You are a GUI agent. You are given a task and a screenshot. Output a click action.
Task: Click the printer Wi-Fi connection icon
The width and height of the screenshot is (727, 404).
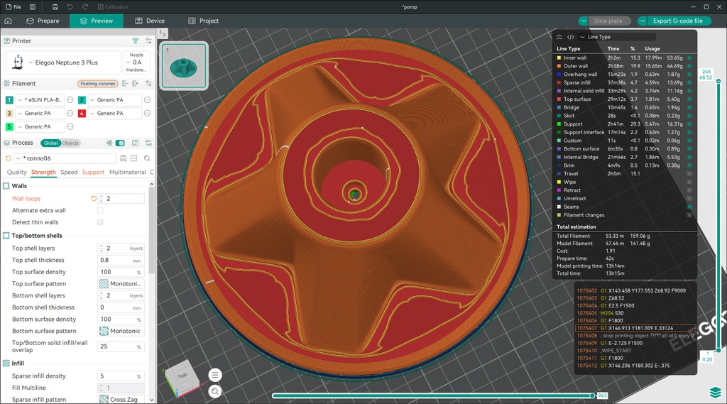coord(136,40)
